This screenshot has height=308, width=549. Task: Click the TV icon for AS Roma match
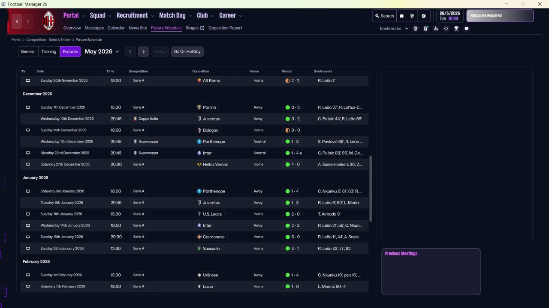(x=28, y=80)
